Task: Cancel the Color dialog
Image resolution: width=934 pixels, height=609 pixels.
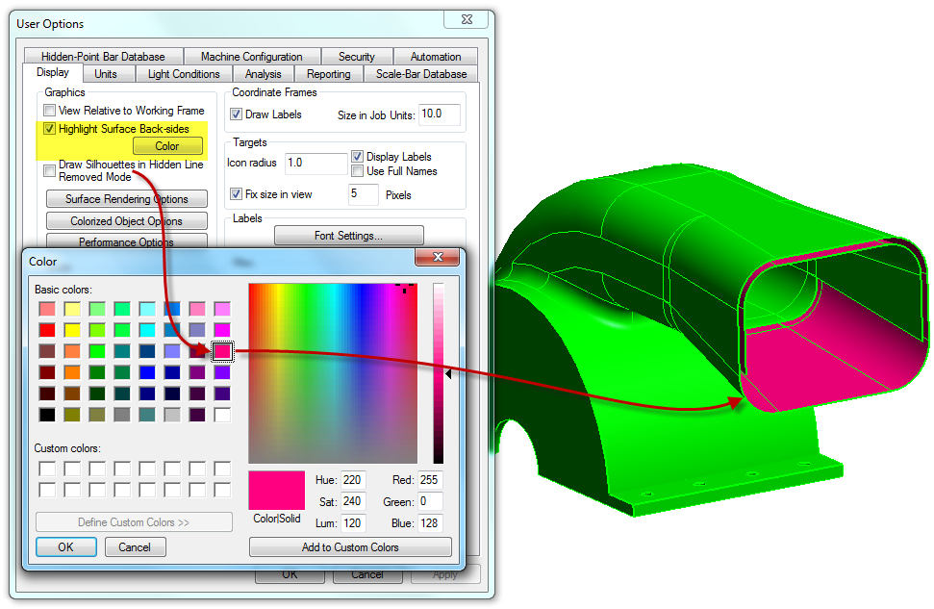Action: click(135, 546)
